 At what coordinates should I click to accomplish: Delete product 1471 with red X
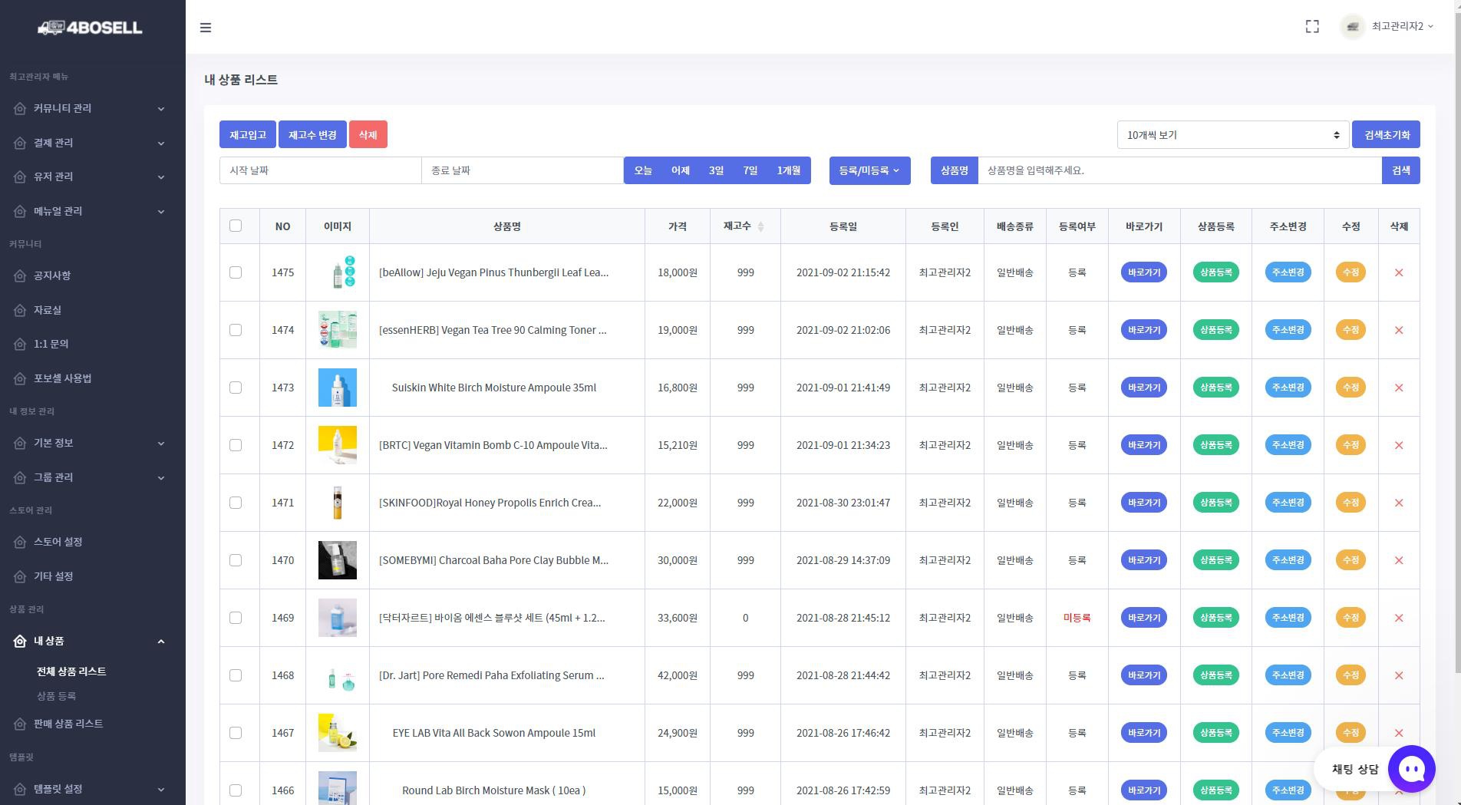pos(1399,503)
